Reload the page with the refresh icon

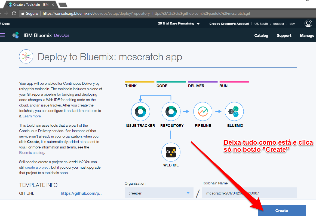point(14,13)
